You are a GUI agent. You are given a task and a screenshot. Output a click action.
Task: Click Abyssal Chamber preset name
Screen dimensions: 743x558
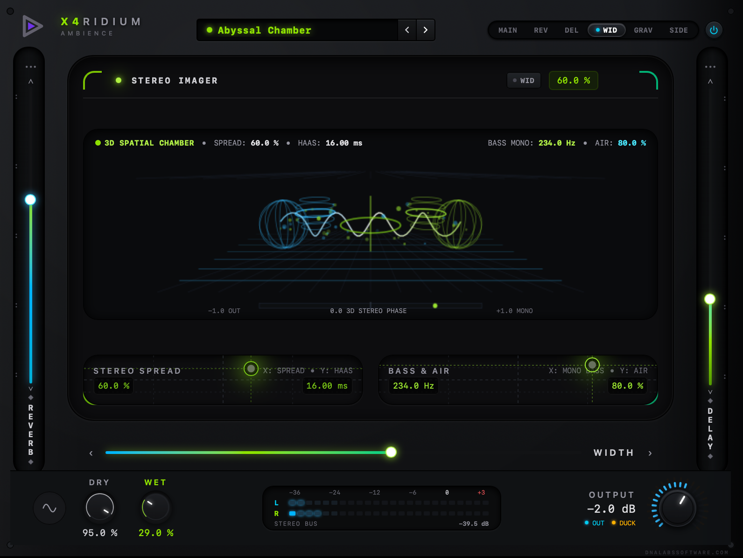pyautogui.click(x=264, y=30)
